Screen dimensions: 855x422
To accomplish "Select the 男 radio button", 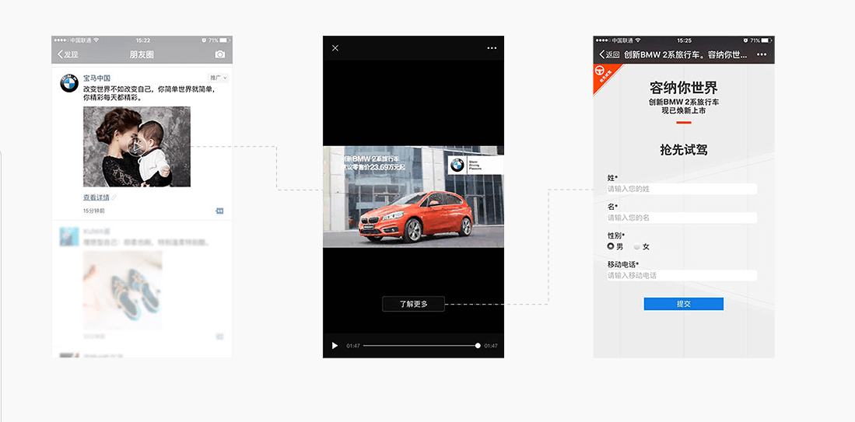I will coord(611,246).
